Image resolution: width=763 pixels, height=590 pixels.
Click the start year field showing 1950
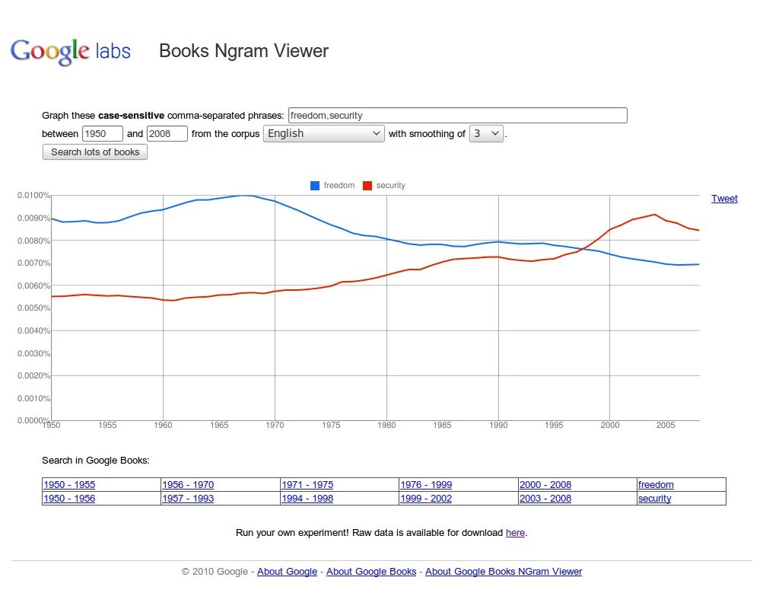102,133
